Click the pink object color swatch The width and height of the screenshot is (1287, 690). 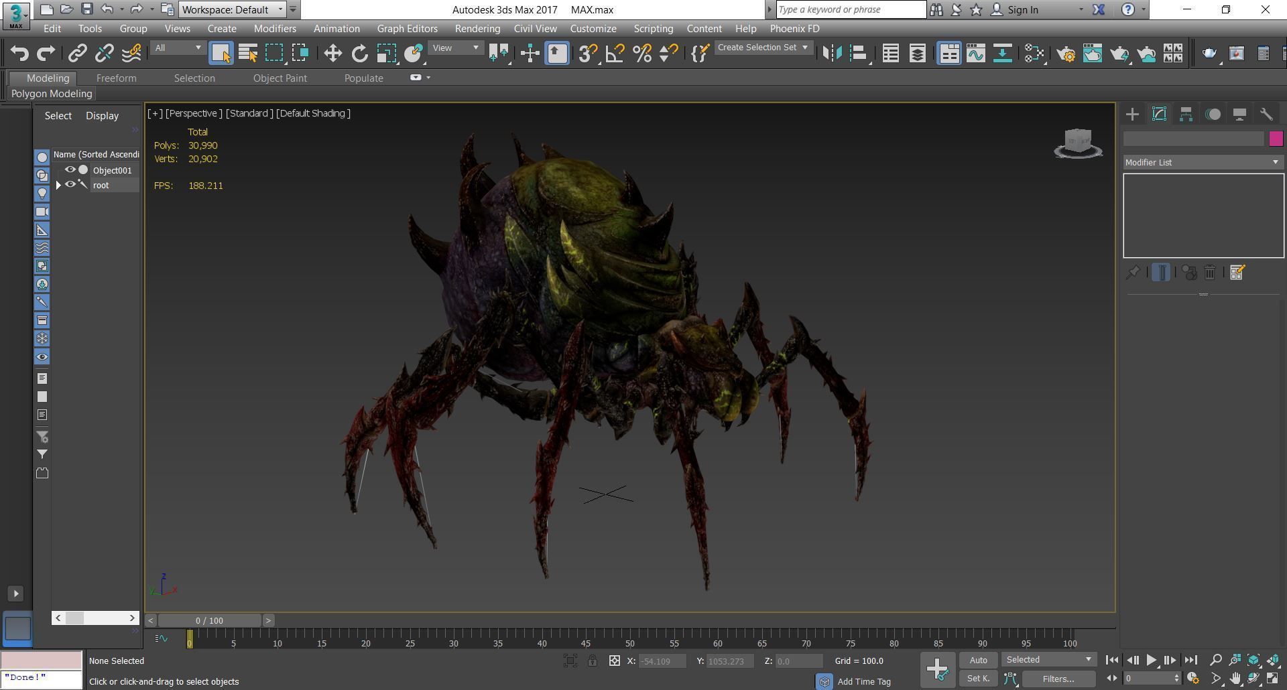1276,139
